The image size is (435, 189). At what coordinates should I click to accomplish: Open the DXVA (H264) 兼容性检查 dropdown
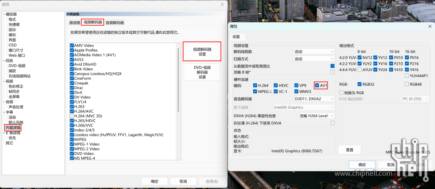tap(316, 115)
